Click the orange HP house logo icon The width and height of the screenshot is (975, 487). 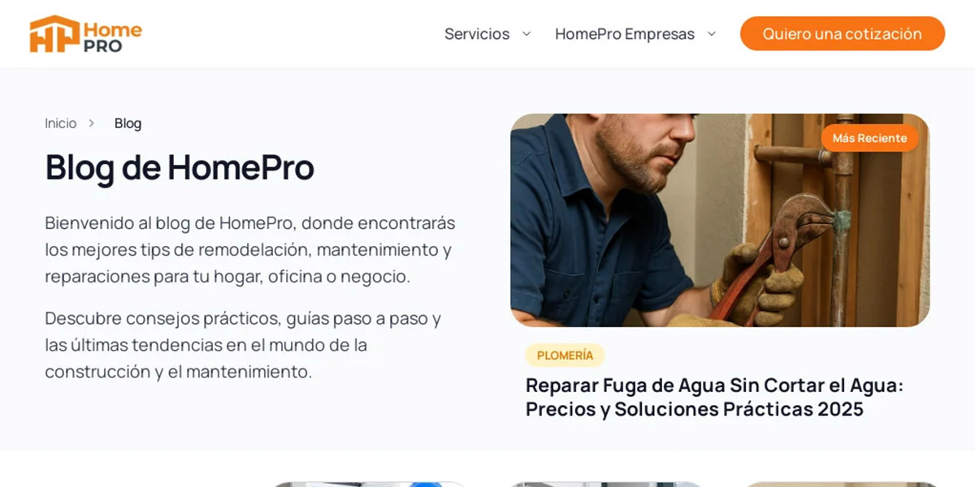click(54, 34)
